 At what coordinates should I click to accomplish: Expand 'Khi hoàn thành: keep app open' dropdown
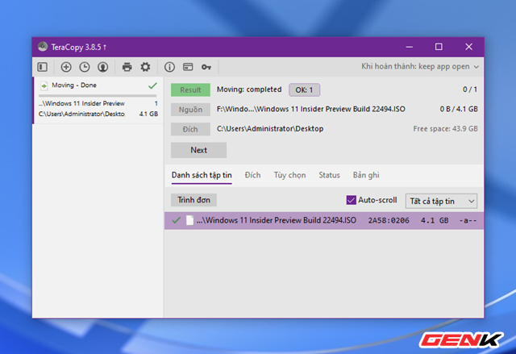(x=420, y=67)
